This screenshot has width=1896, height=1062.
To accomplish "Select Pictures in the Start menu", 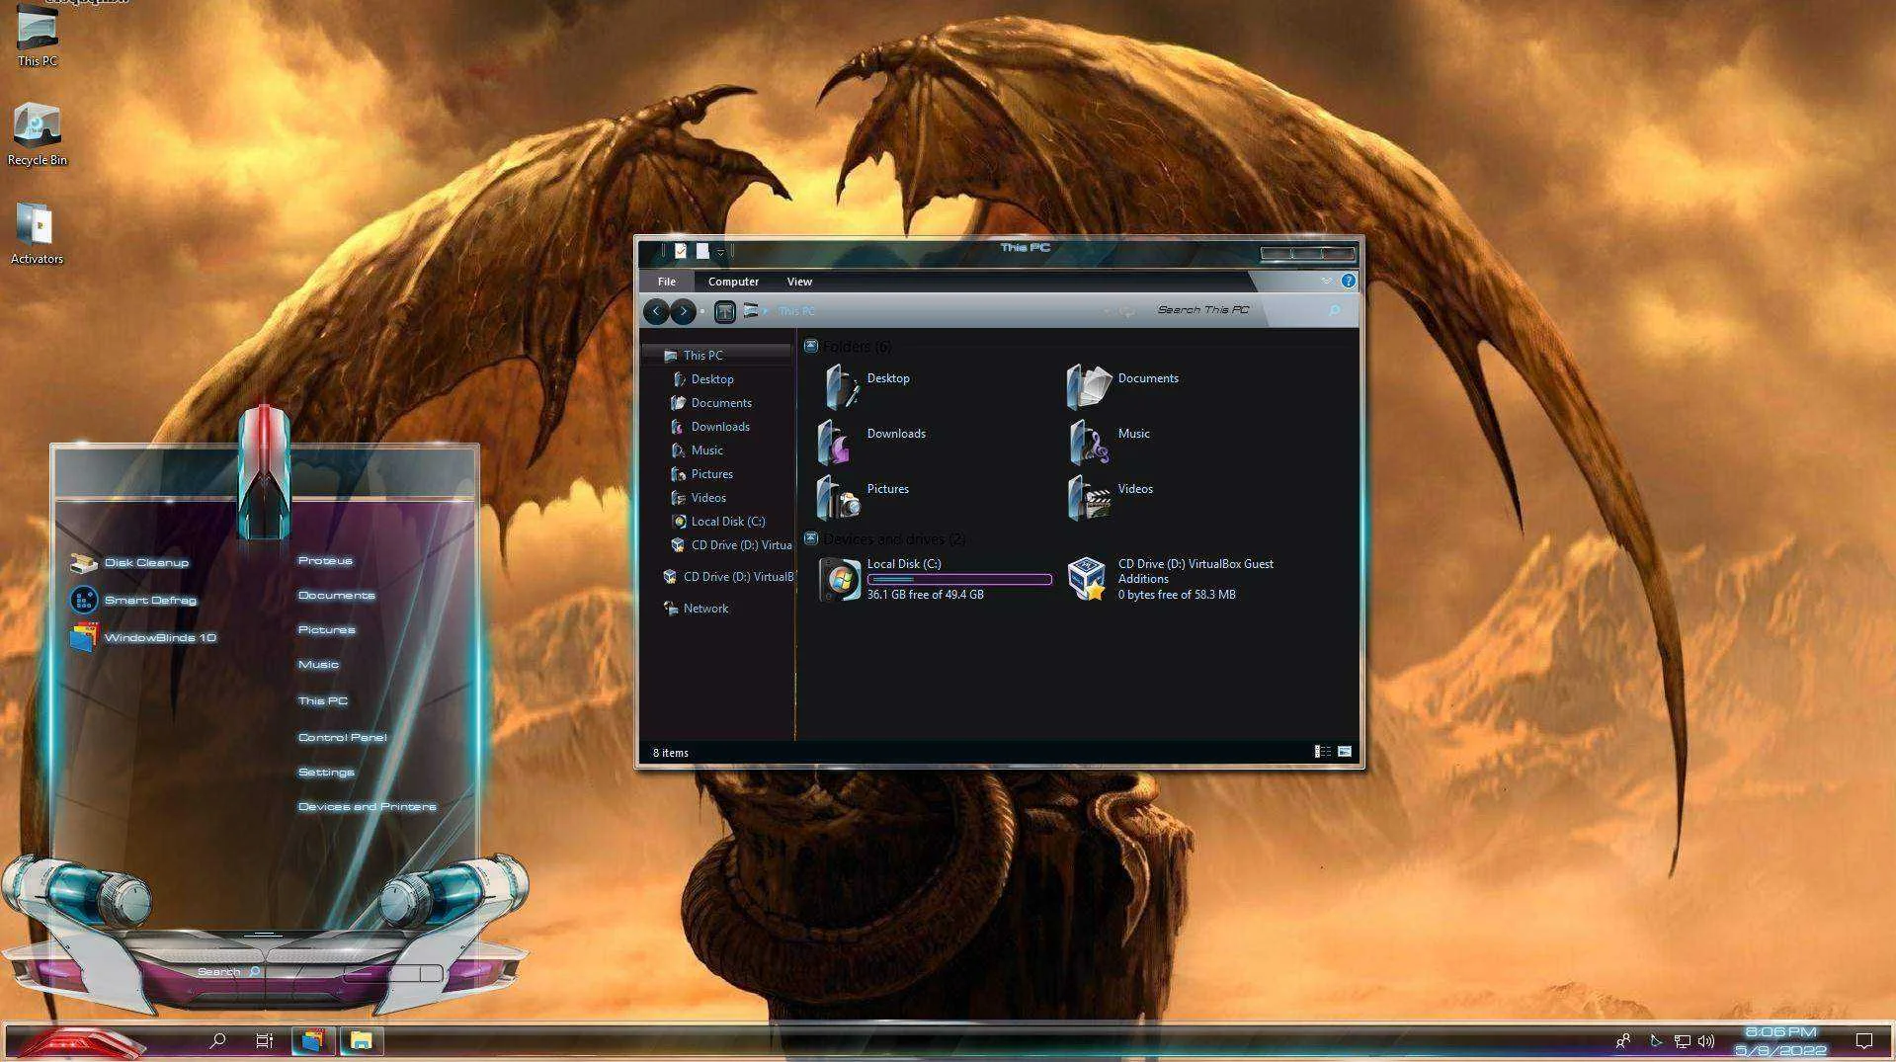I will (x=326, y=629).
